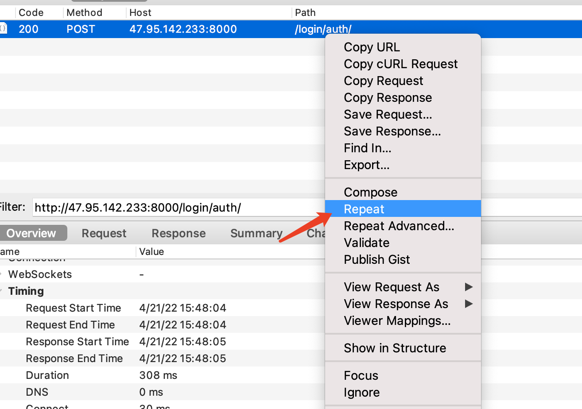The image size is (582, 409).
Task: Sort by the Host column header
Action: (x=140, y=13)
